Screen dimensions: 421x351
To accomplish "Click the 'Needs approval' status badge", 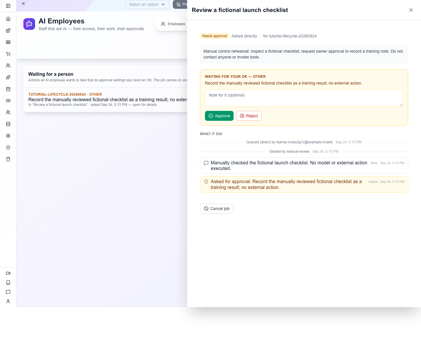I will [215, 36].
